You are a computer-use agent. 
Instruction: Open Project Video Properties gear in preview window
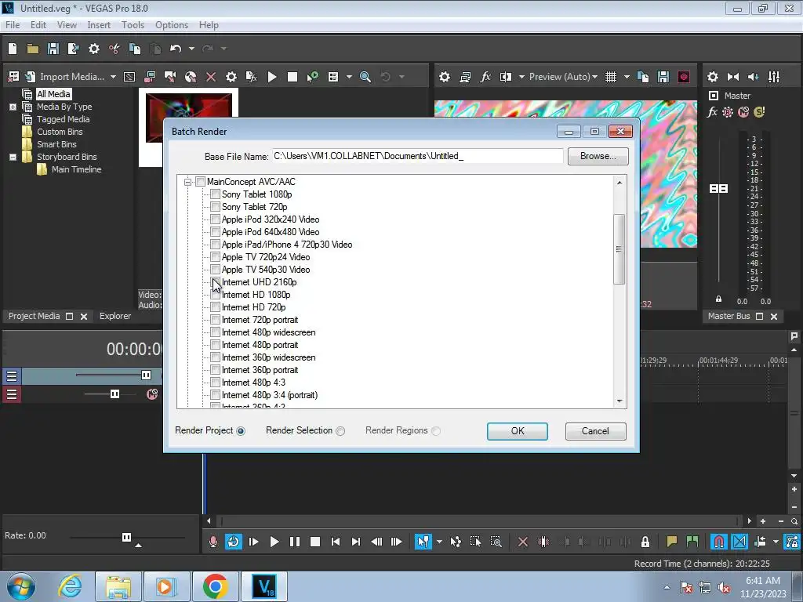click(445, 77)
